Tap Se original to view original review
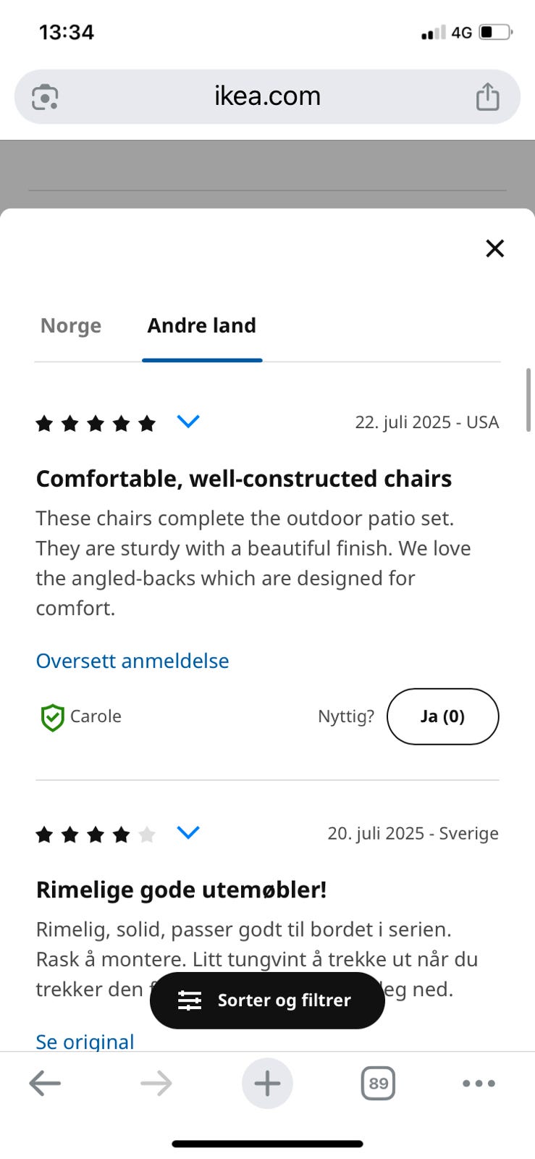The image size is (535, 1159). (85, 1042)
